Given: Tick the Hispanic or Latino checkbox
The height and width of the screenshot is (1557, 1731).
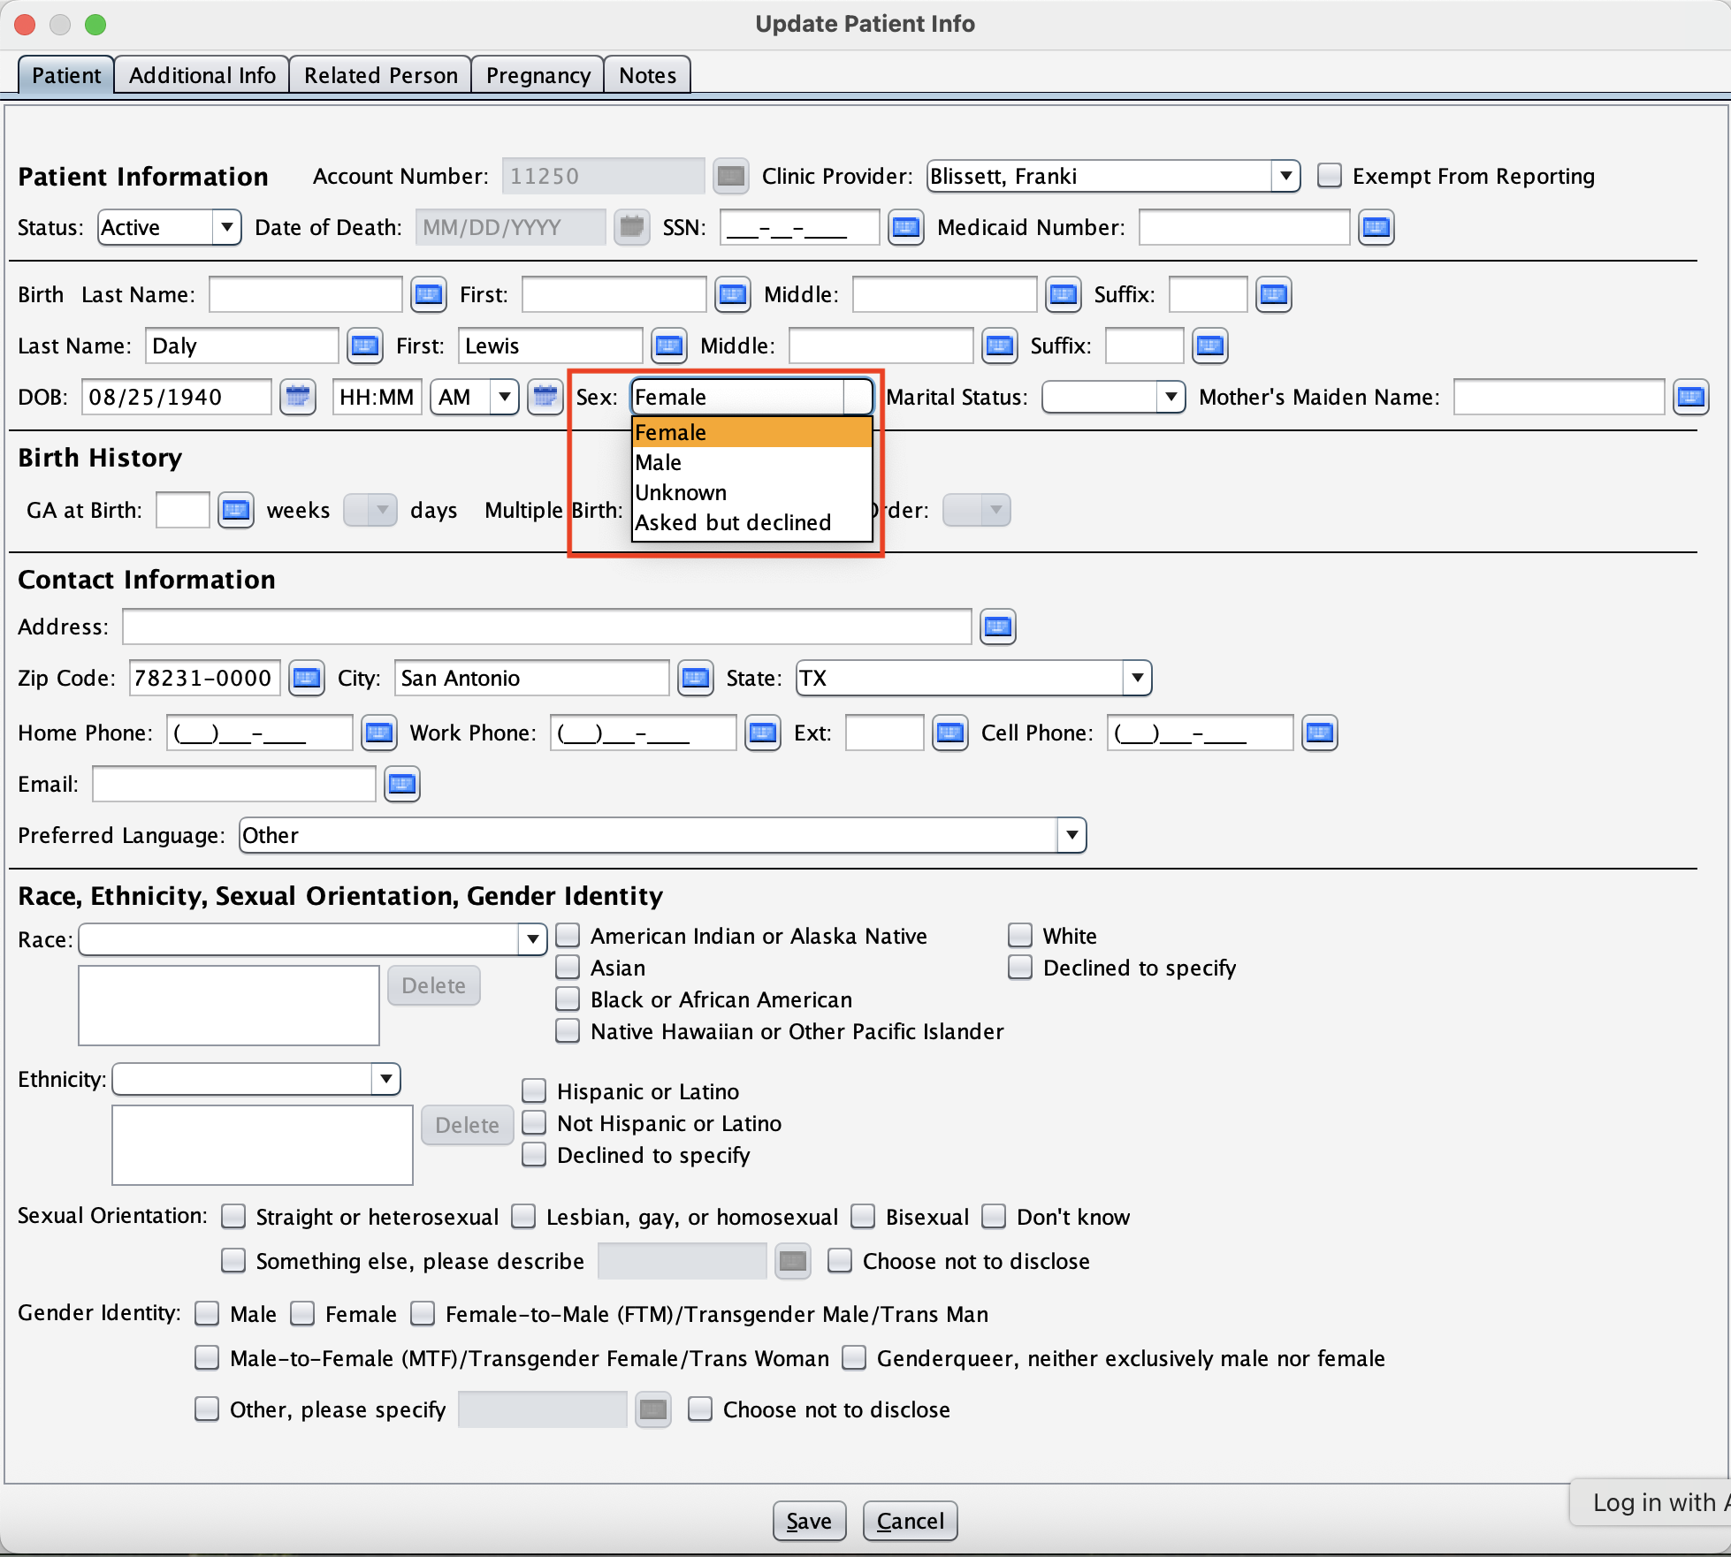Looking at the screenshot, I should [534, 1091].
